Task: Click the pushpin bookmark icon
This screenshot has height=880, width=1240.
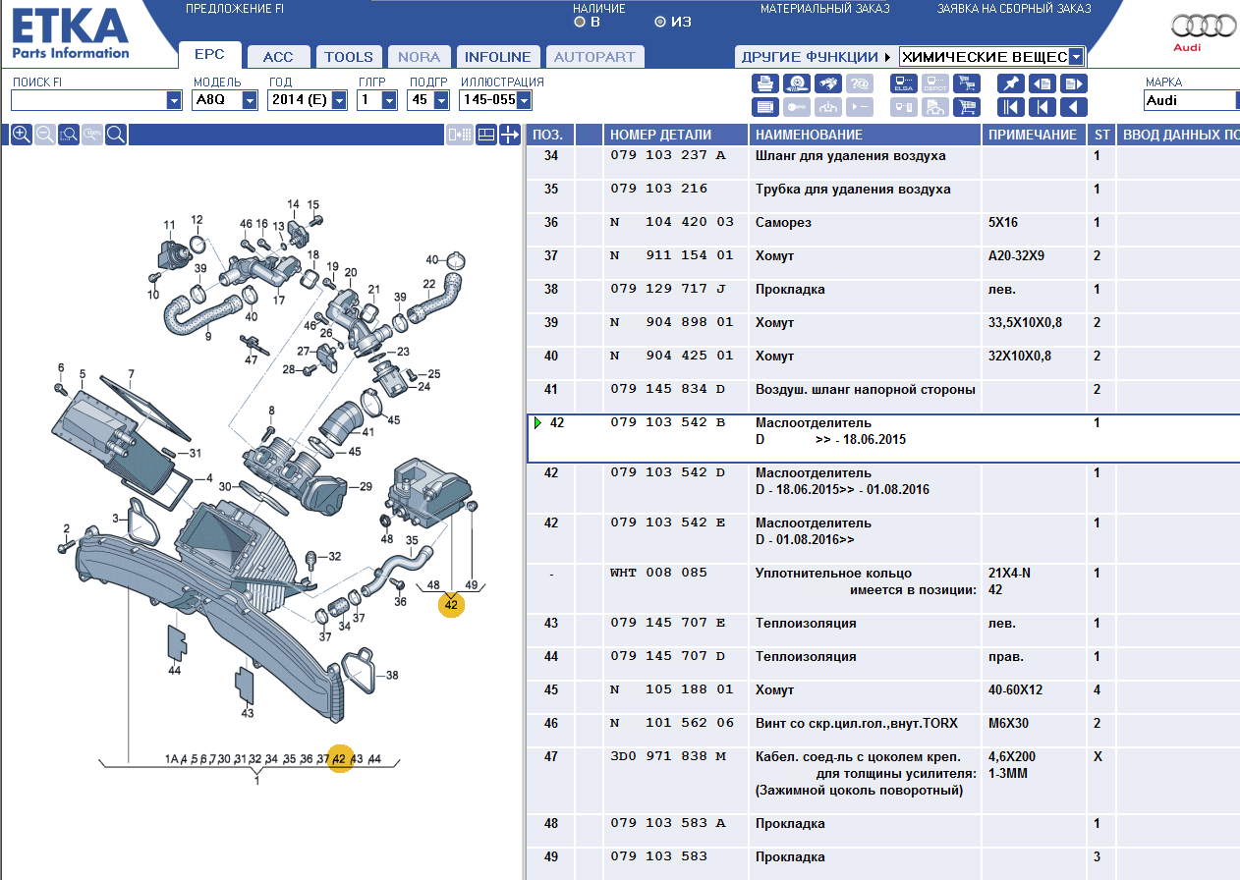Action: pos(1011,83)
